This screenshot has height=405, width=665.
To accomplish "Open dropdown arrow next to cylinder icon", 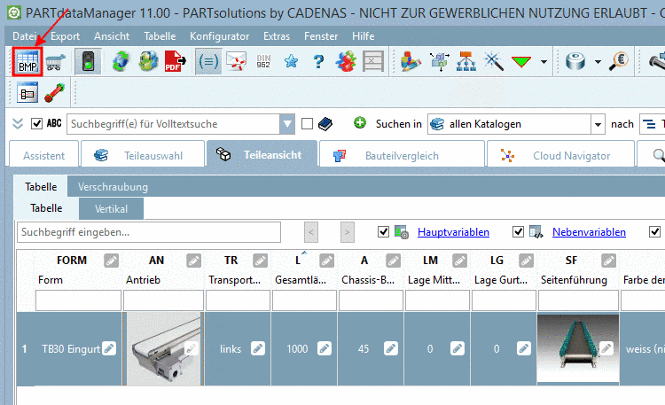I will click(x=598, y=62).
